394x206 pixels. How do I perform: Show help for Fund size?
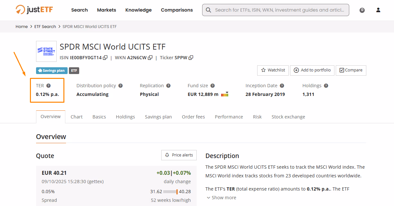212,86
